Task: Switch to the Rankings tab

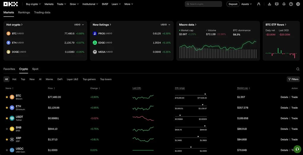Action: coord(24,12)
